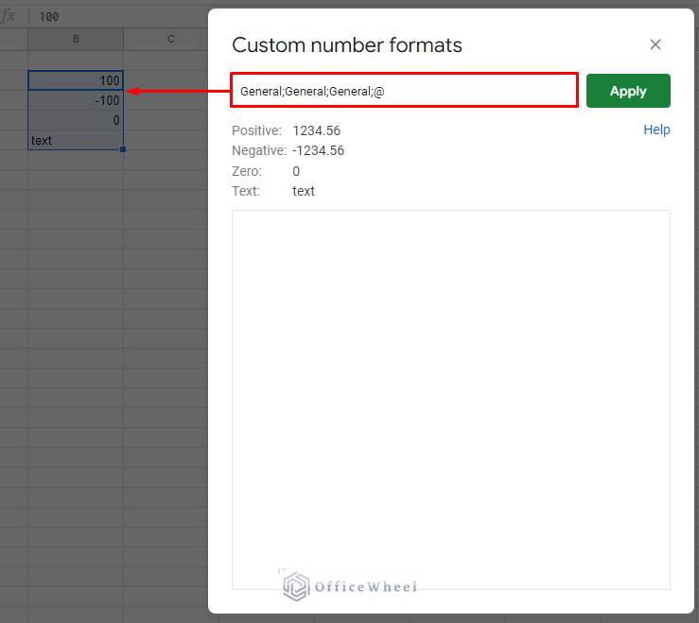Click the Negative preview value -1234.56
This screenshot has height=623, width=699.
click(318, 150)
